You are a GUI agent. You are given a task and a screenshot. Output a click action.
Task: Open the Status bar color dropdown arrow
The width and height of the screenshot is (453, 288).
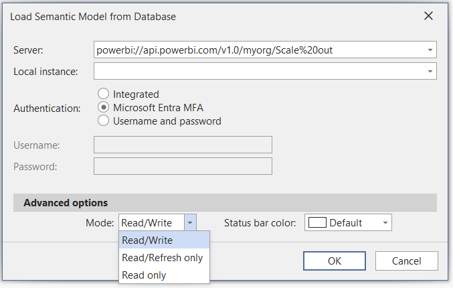click(x=385, y=223)
